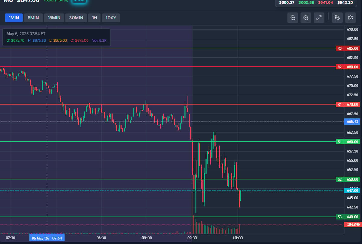Click the tooltip high value $675.83
The image size is (362, 244).
click(x=39, y=40)
